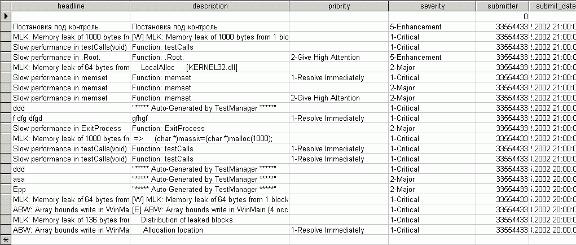Select the "f dfg dfgd" headline cell

(x=71, y=118)
